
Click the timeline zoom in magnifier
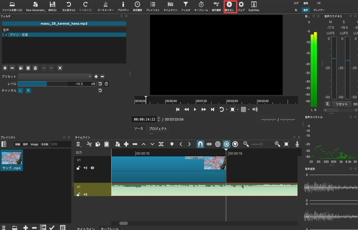(278, 144)
